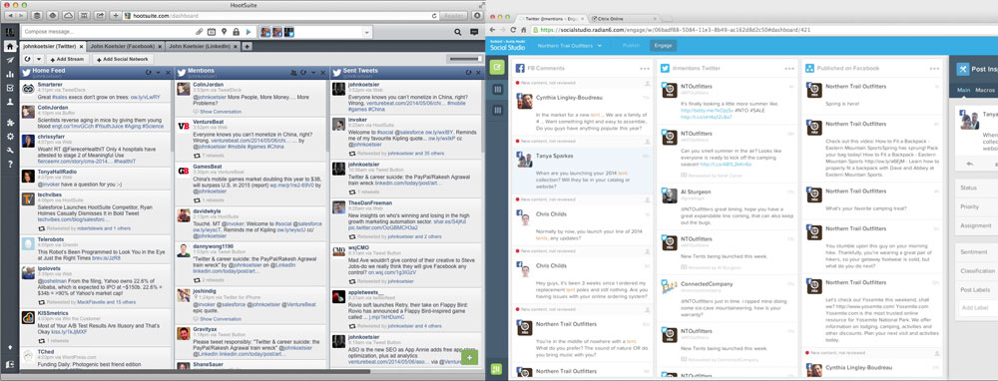Open the Contacts person icon in HootSuite sidebar

10,102
